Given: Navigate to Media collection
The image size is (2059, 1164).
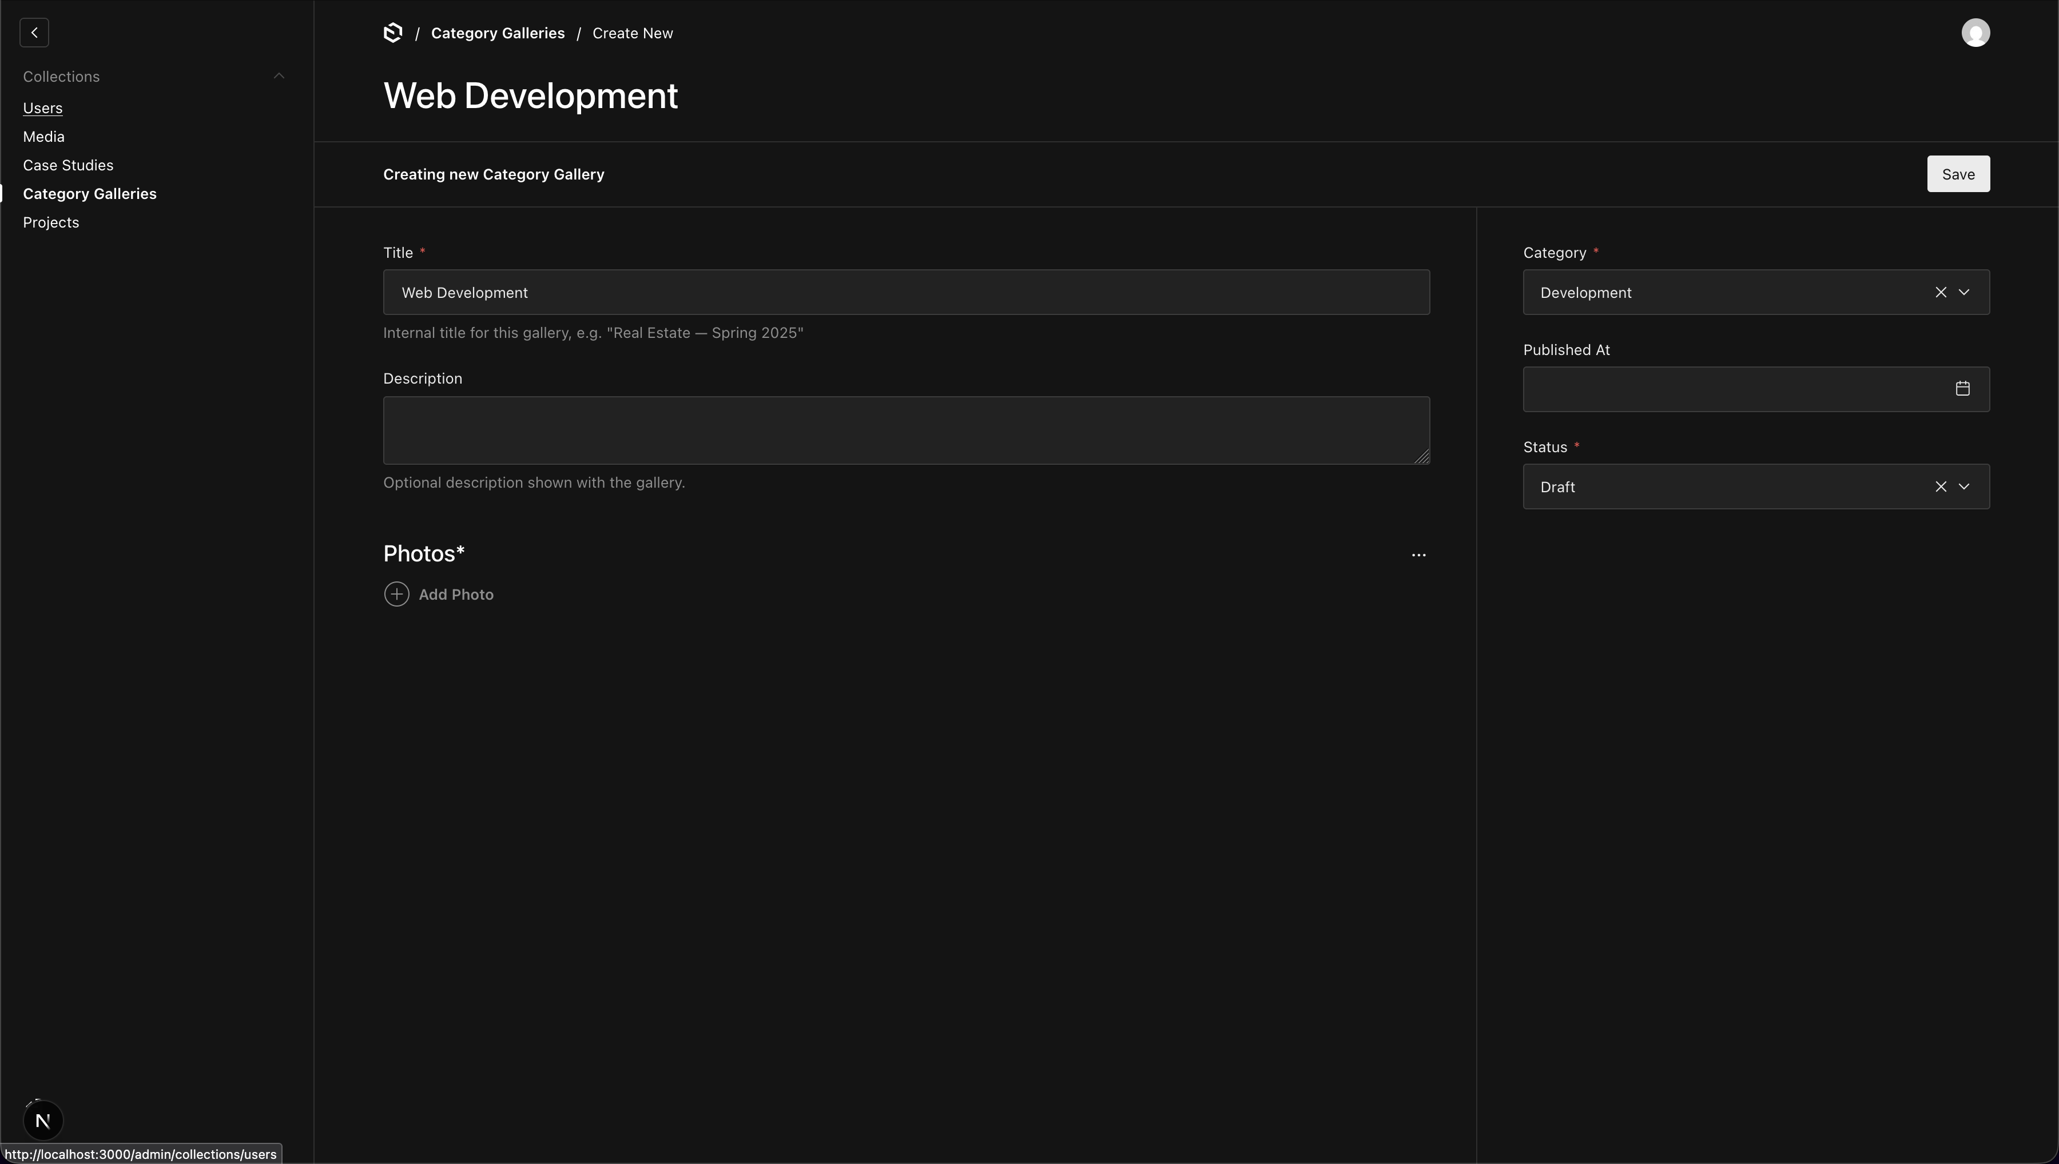Looking at the screenshot, I should (43, 136).
